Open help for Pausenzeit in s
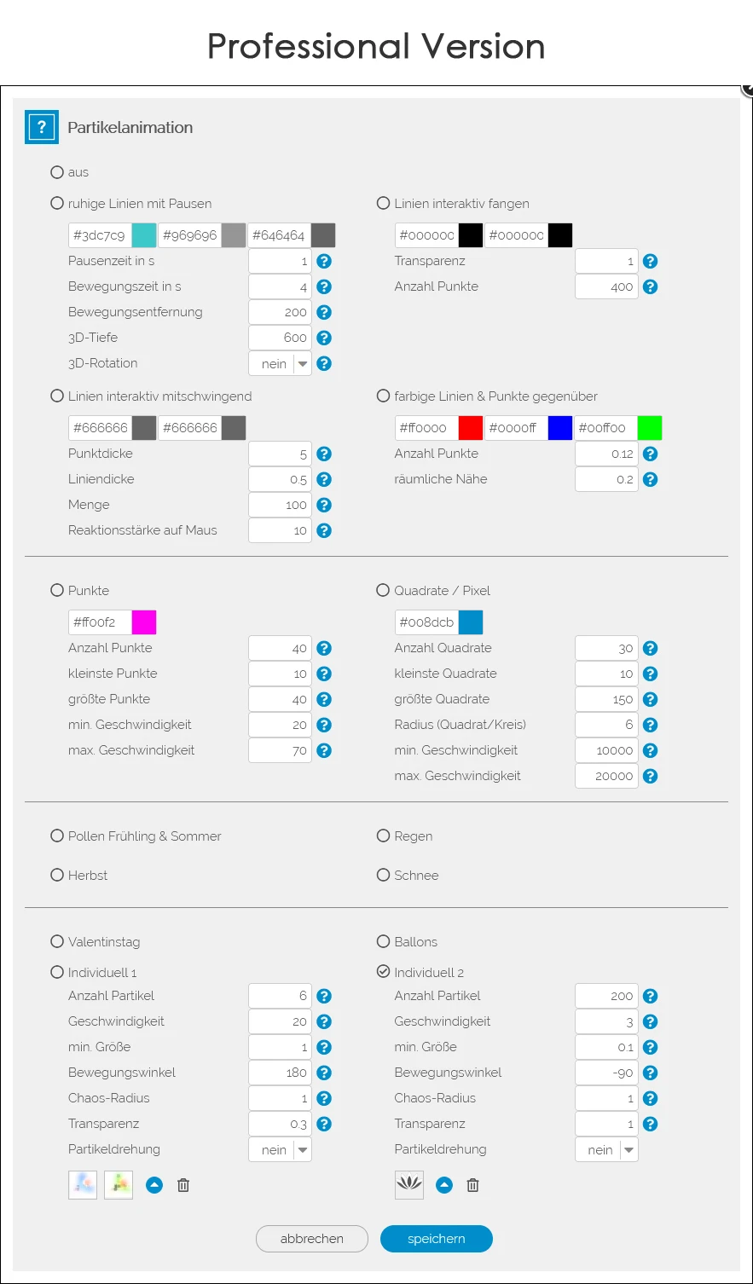The height and width of the screenshot is (1284, 753). tap(324, 262)
